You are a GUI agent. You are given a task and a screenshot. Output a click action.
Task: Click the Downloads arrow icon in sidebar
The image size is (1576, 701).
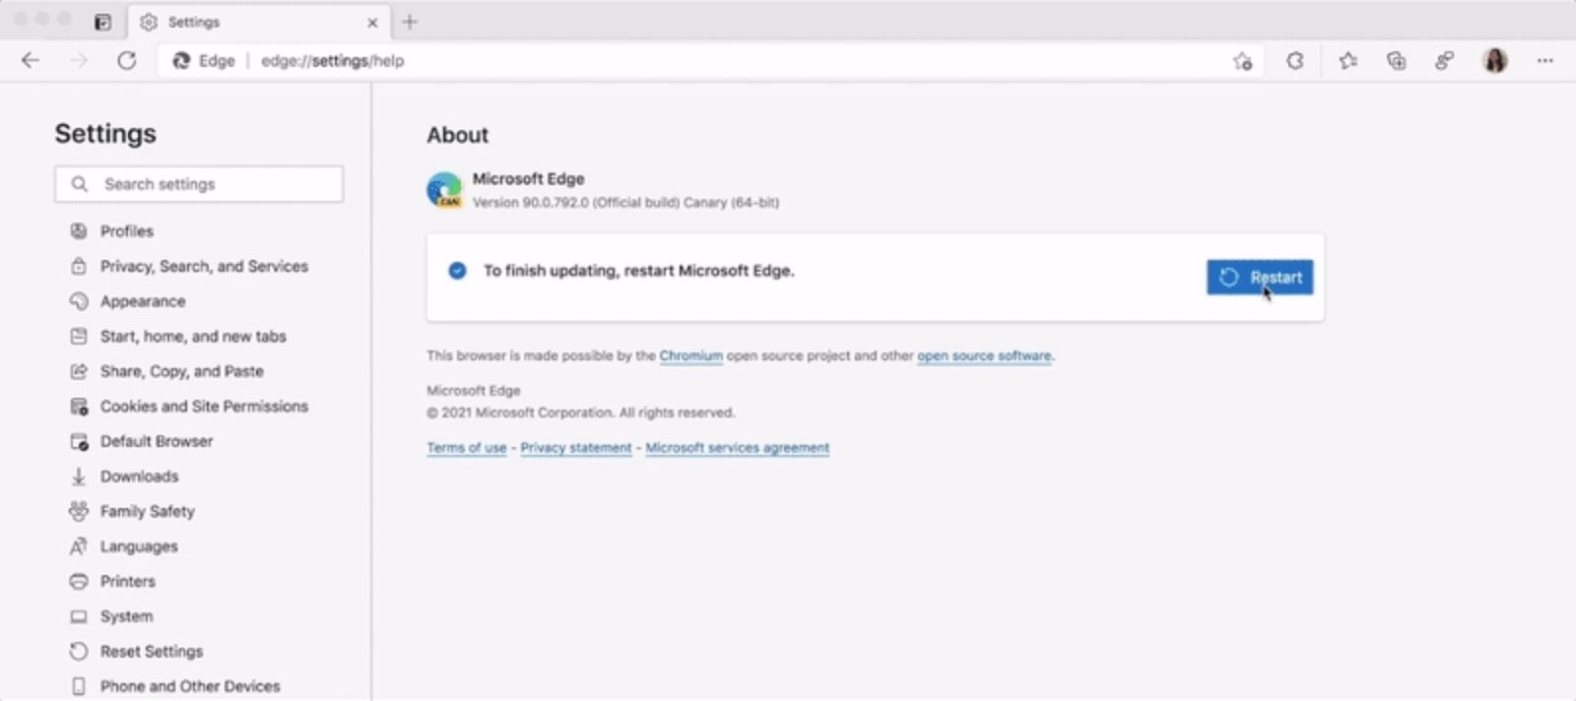[x=79, y=477]
